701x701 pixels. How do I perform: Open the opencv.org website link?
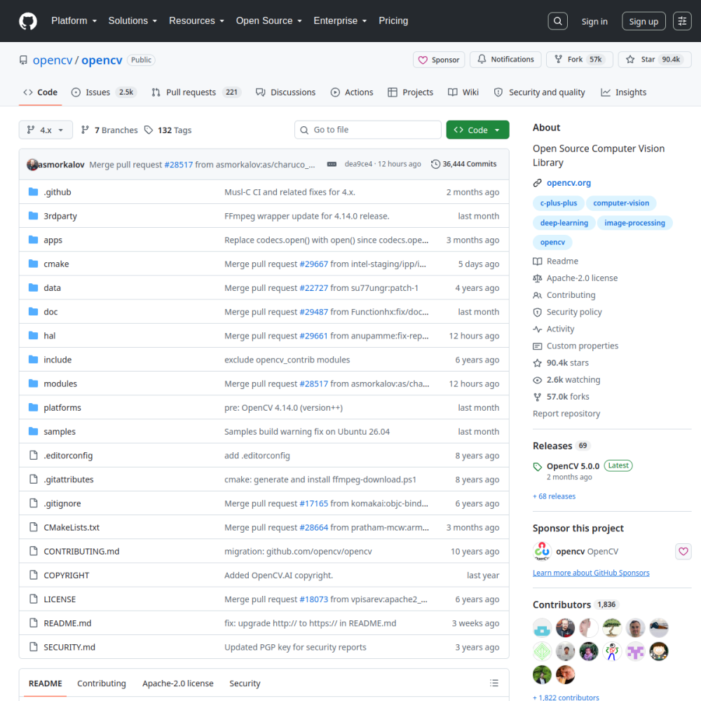pyautogui.click(x=569, y=183)
